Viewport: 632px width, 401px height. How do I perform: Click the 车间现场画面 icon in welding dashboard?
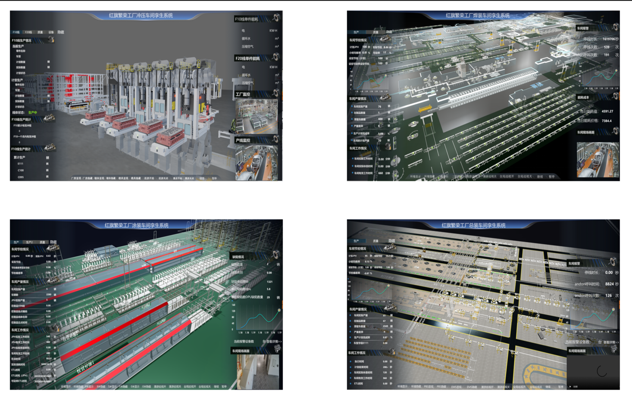pos(616,131)
